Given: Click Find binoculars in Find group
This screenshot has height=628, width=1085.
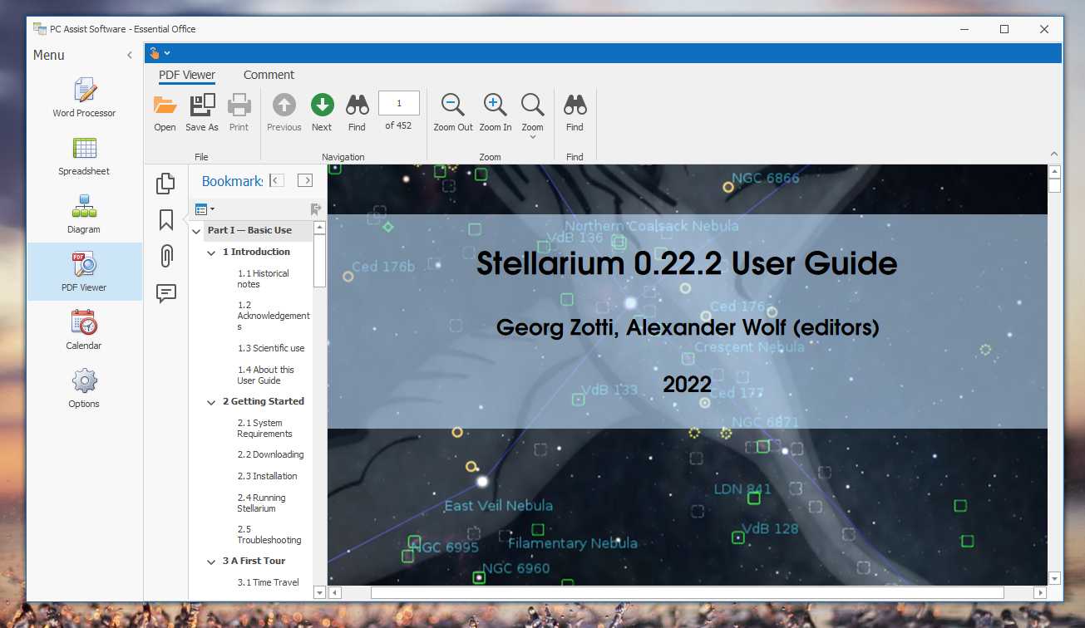Looking at the screenshot, I should click(575, 105).
